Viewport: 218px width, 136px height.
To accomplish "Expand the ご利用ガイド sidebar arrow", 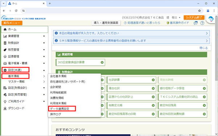I will [x=44, y=101].
